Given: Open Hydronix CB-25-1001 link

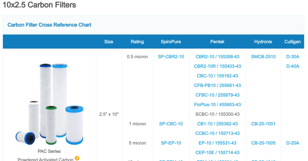Looking at the screenshot, I should [263, 124].
